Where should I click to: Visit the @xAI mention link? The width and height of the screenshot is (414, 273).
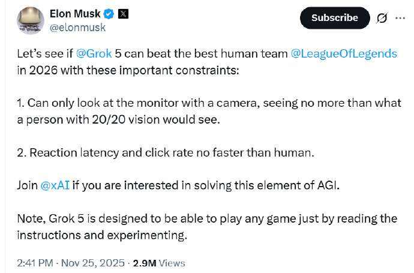click(56, 185)
